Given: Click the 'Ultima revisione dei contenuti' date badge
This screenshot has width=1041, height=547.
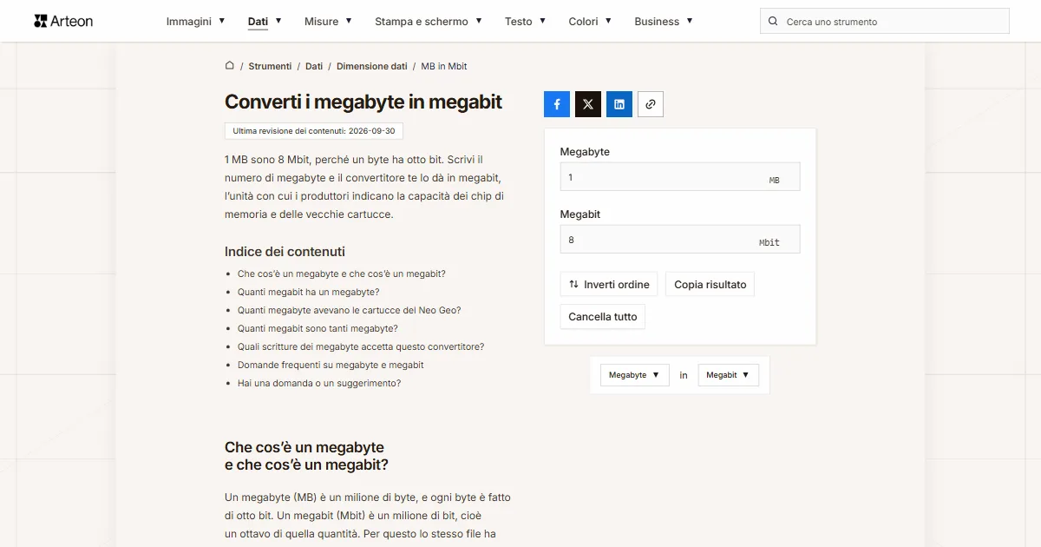Looking at the screenshot, I should [314, 131].
